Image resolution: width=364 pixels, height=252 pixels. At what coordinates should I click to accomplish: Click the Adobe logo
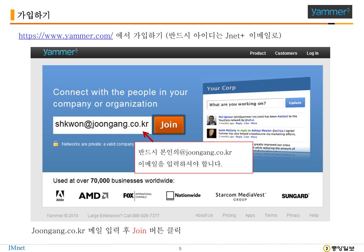[60, 195]
